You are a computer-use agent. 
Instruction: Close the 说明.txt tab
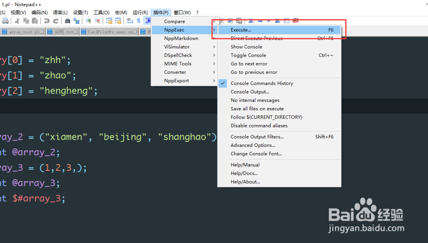(76, 32)
